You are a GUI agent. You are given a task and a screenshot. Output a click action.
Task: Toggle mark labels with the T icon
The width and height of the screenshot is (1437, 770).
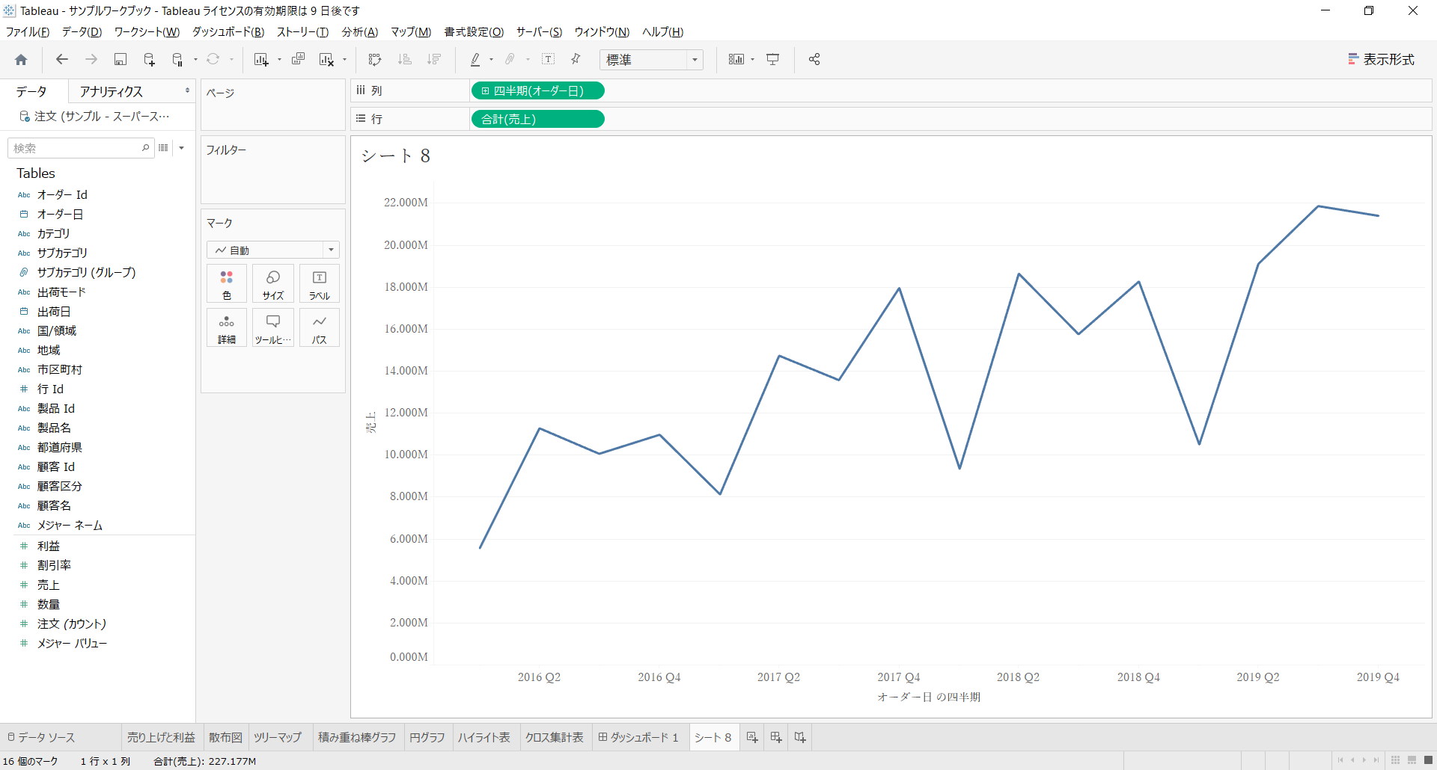(549, 60)
